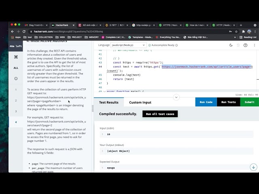259x194 pixels.
Task: Open the WEB bookmarks folder
Action: [60, 37]
